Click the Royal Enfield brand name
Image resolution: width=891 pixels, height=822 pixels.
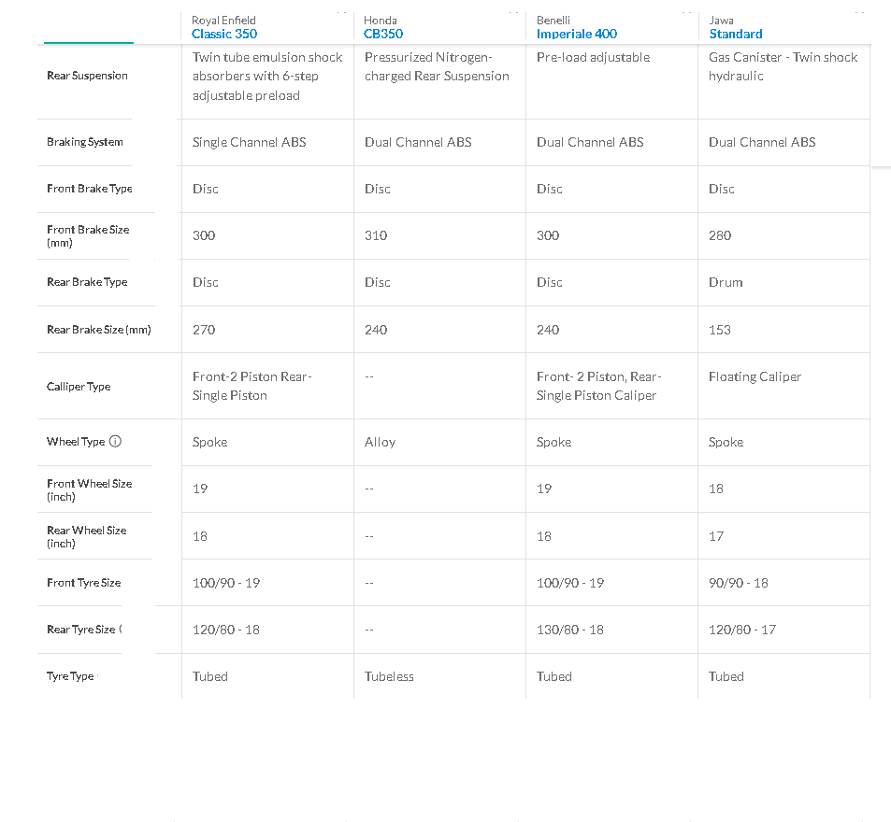(x=223, y=20)
